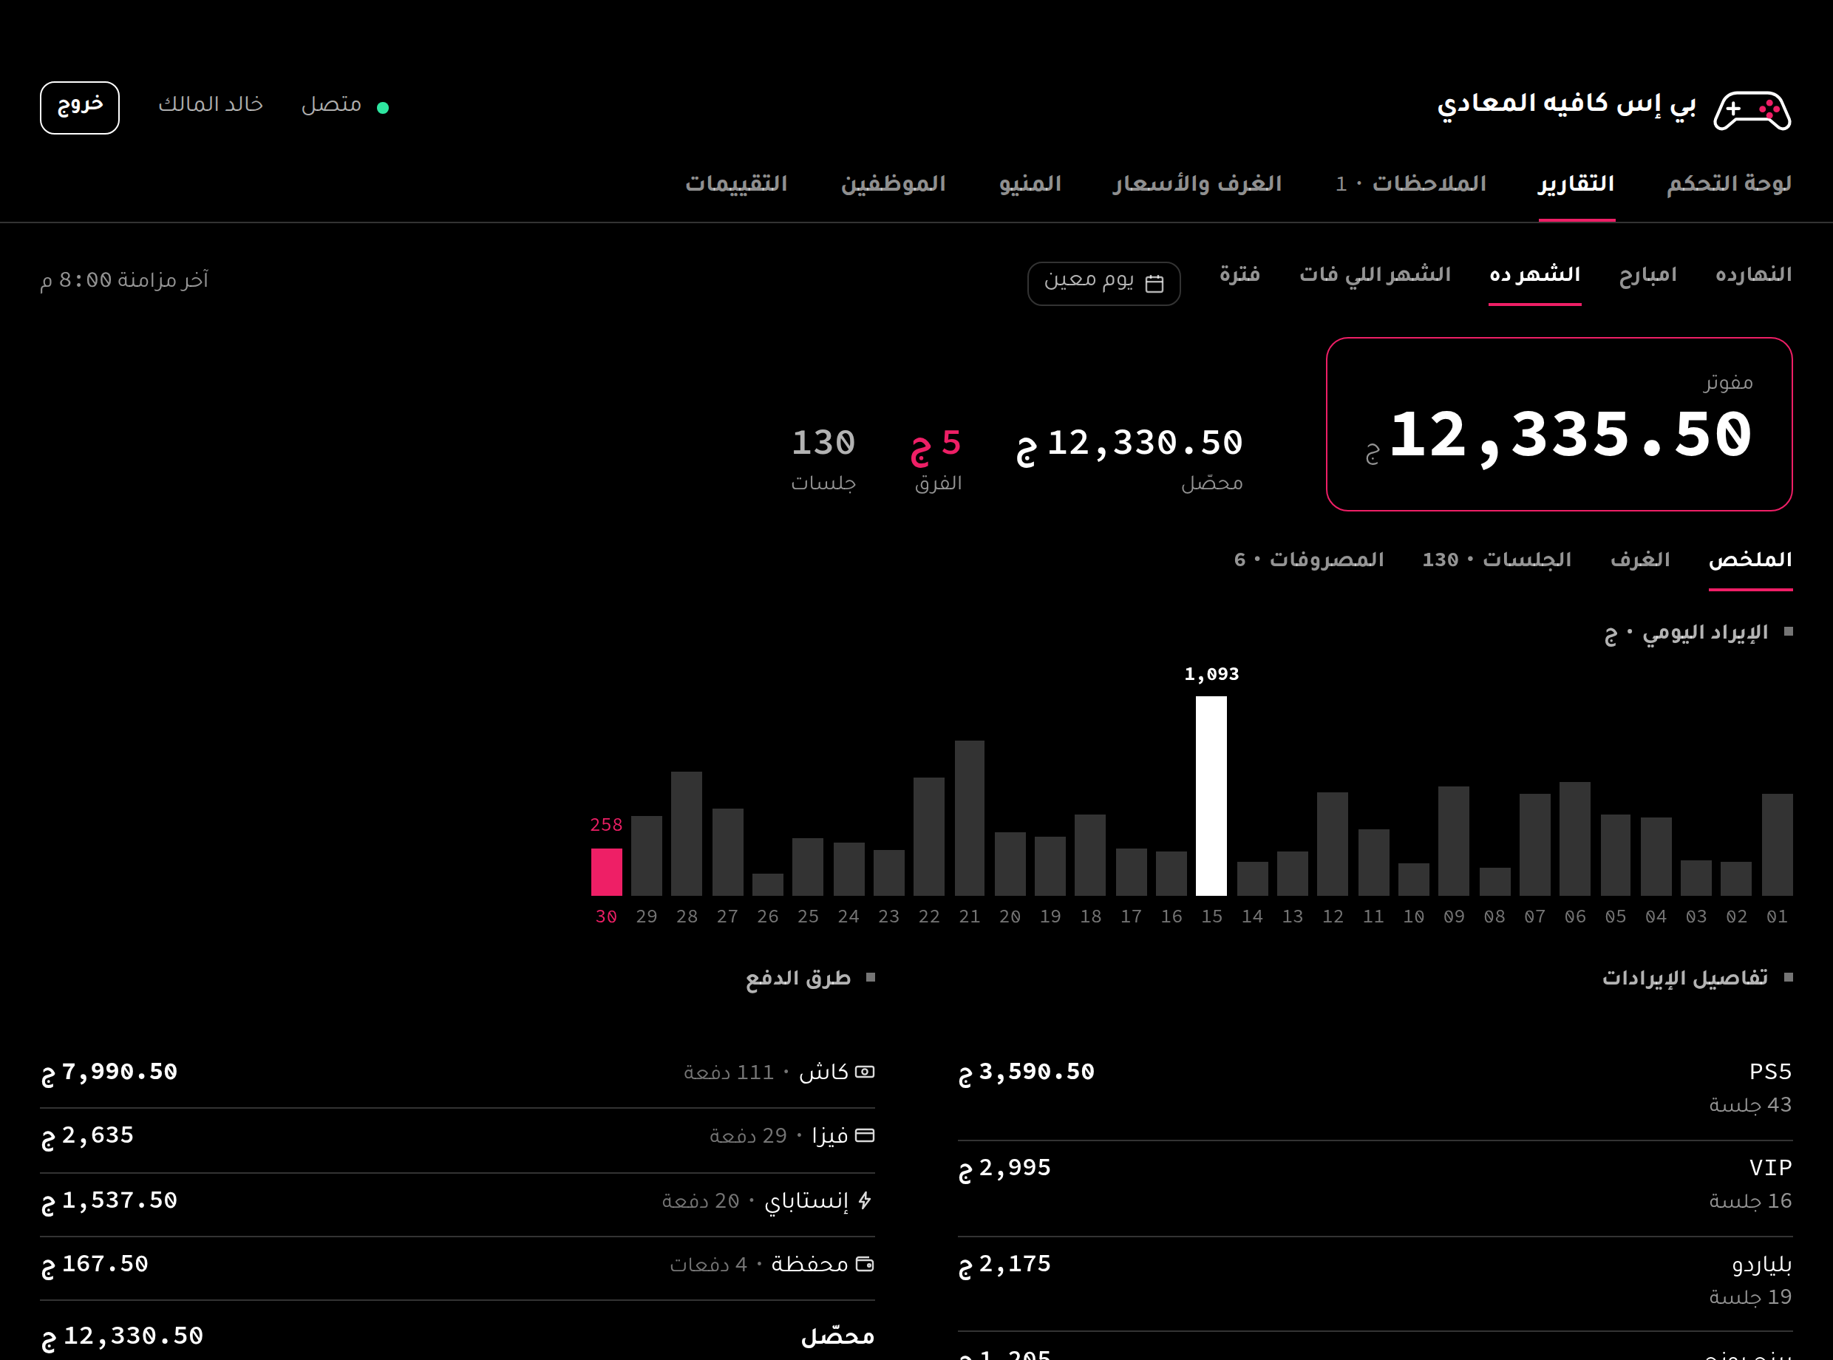This screenshot has height=1360, width=1833.
Task: Click the فيزا 2,635 amount
Action: 87,1136
